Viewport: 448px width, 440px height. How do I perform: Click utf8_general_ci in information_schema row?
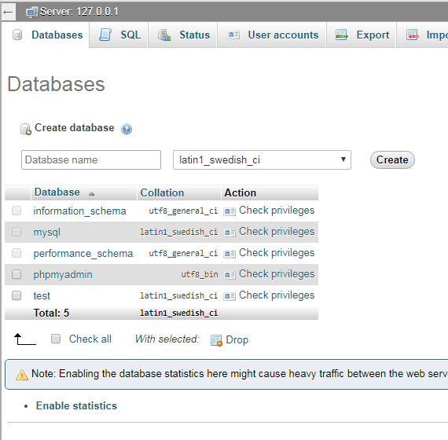[x=183, y=211]
